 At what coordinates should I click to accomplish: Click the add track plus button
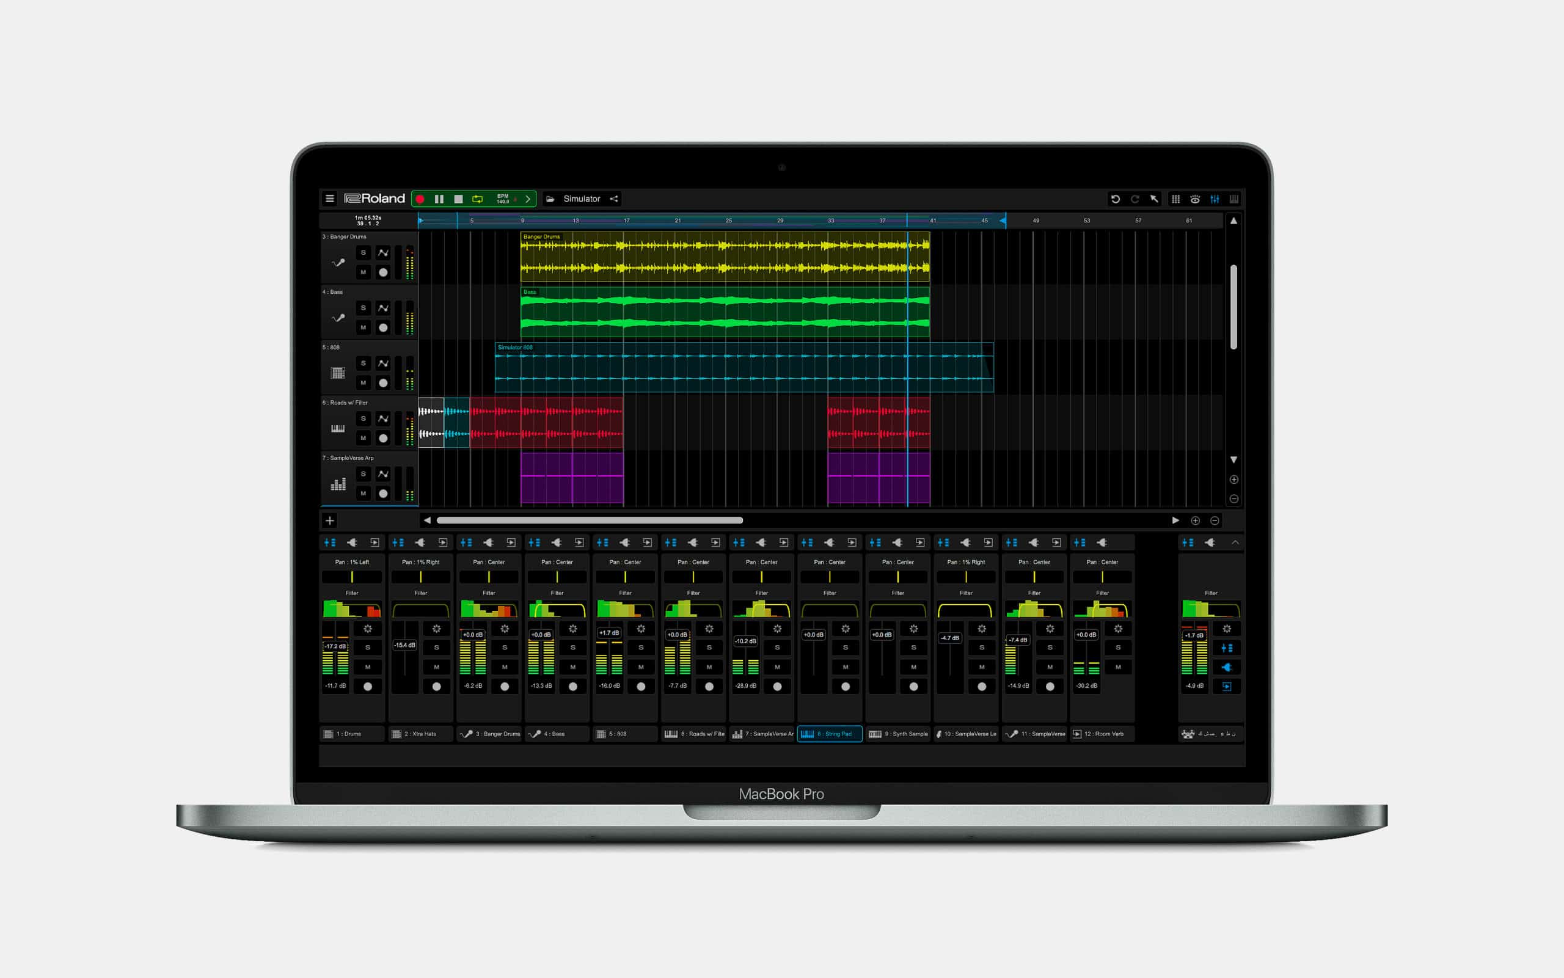[330, 520]
